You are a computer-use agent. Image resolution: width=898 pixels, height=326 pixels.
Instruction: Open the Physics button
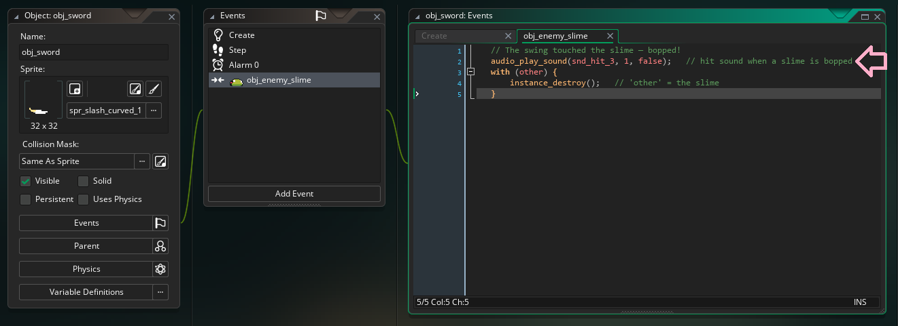coord(86,269)
